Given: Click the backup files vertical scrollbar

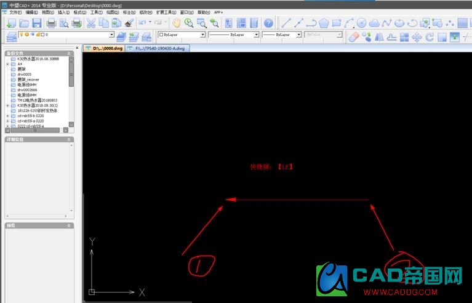Looking at the screenshot, I should [x=71, y=75].
